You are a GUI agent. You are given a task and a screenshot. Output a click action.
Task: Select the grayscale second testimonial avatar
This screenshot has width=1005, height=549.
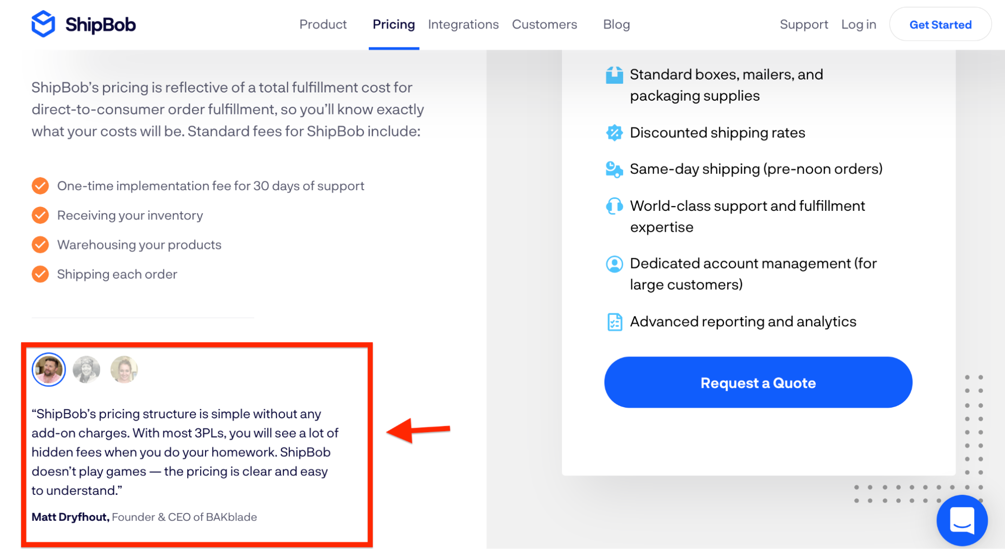click(86, 369)
